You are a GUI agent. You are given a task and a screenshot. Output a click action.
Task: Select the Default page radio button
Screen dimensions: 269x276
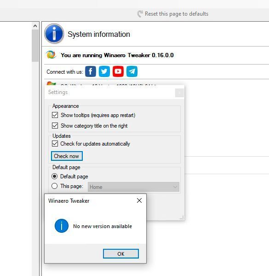(54, 176)
